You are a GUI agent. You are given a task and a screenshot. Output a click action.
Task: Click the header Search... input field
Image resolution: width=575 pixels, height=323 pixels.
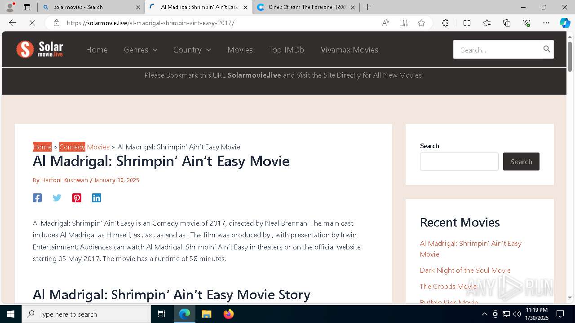click(x=496, y=49)
